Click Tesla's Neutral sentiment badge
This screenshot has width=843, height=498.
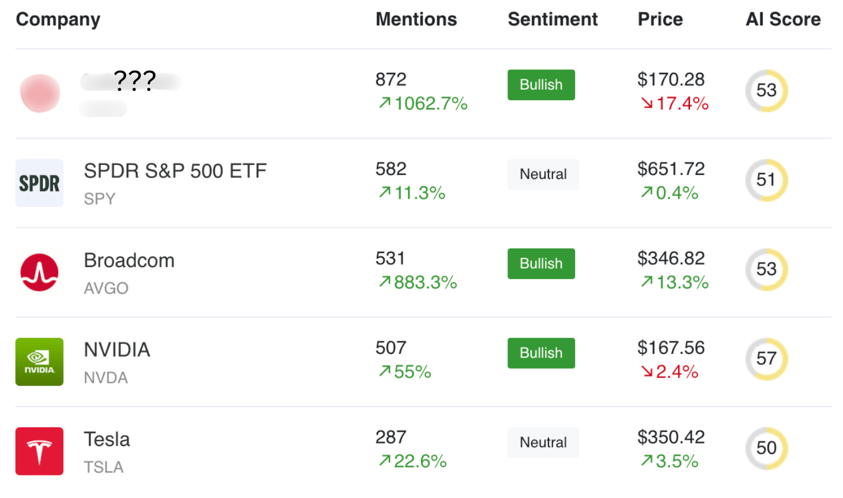pos(543,442)
